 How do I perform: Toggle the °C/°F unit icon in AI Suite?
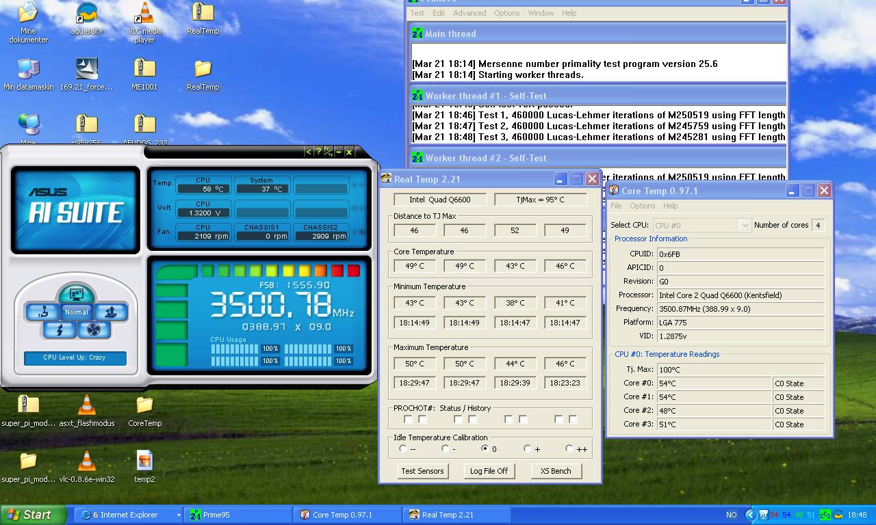click(x=328, y=152)
